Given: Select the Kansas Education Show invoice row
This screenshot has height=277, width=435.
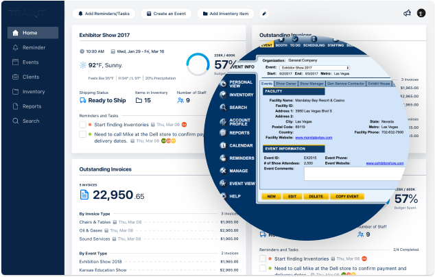Looking at the screenshot, I should 158,269.
